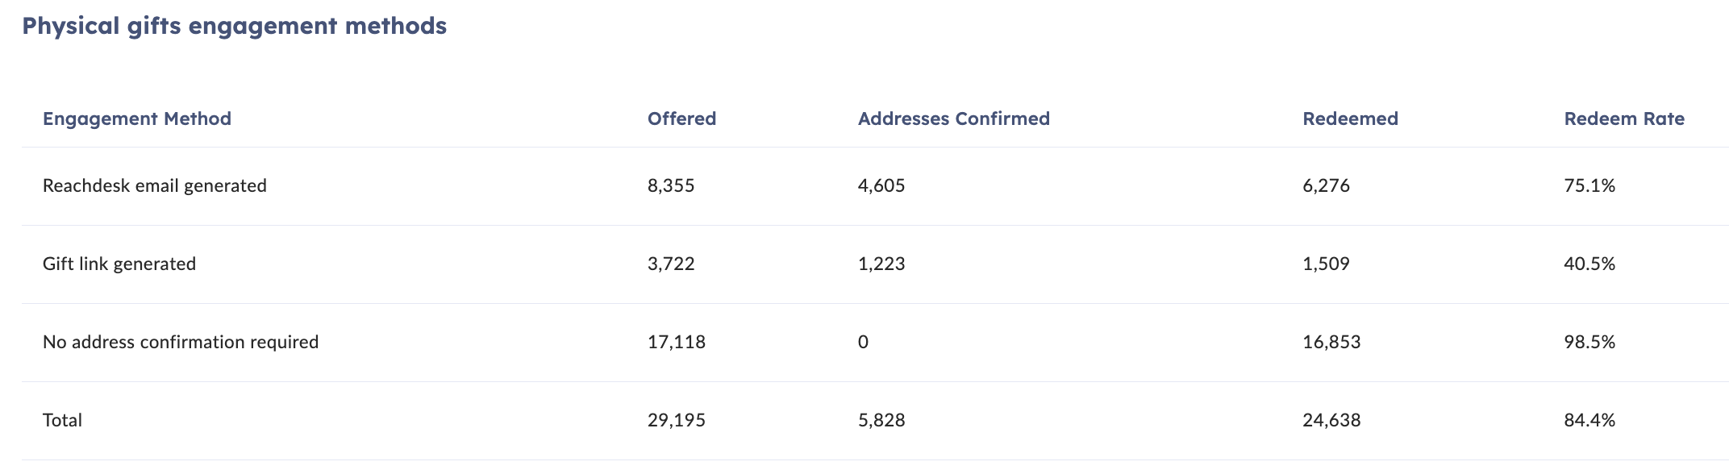
Task: Click the Physical gifts engagement methods heading
Action: [234, 26]
